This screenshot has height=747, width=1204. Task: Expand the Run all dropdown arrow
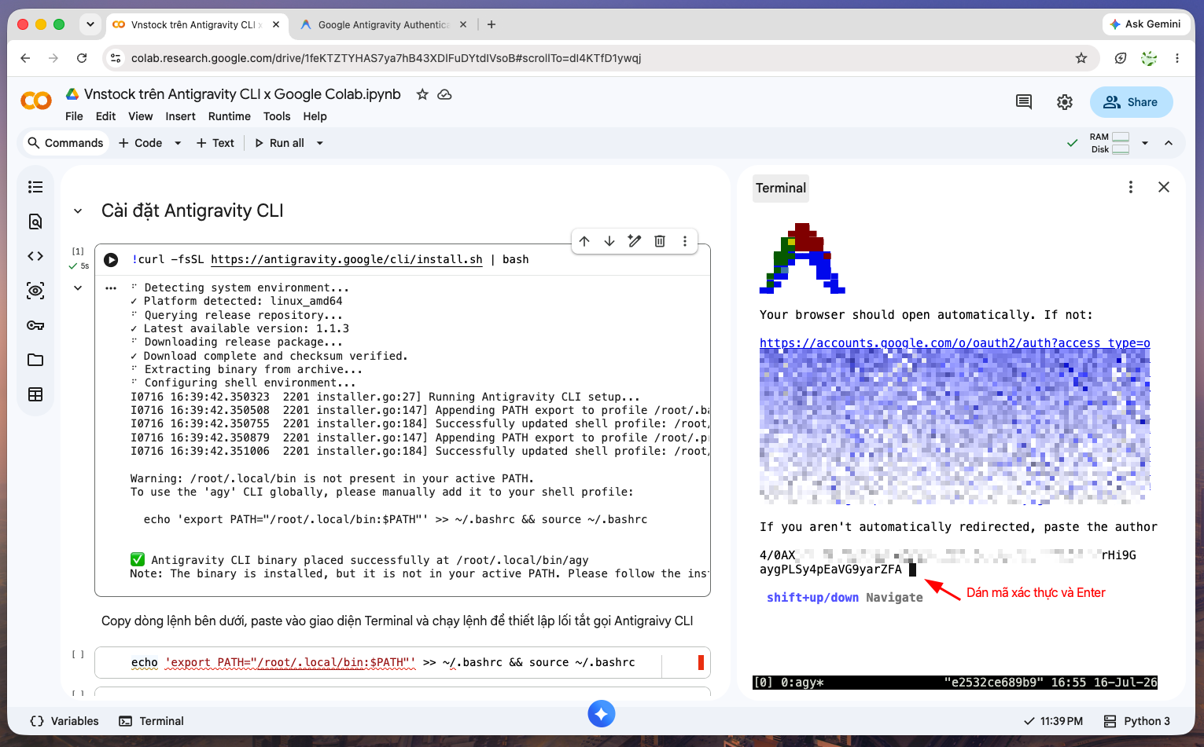tap(320, 143)
